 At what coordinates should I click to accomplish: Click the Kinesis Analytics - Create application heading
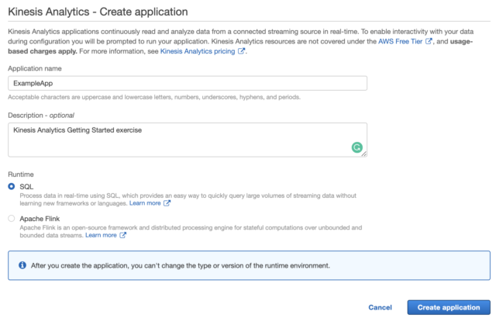98,12
